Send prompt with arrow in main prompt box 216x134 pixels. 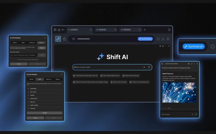[149, 67]
